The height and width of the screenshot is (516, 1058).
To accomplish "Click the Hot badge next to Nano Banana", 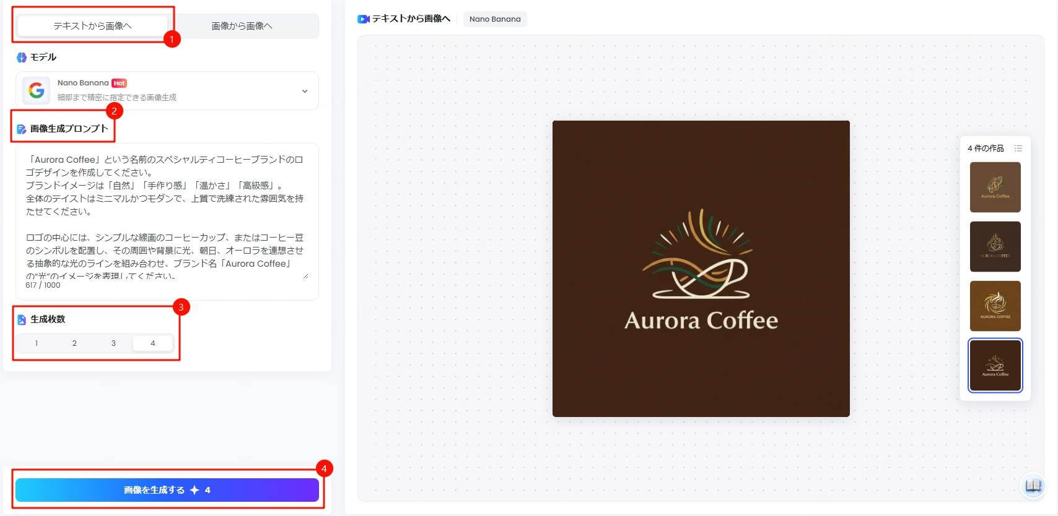I will (120, 83).
